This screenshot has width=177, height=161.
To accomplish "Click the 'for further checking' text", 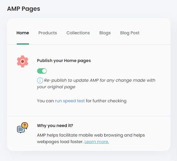I will 106,101.
